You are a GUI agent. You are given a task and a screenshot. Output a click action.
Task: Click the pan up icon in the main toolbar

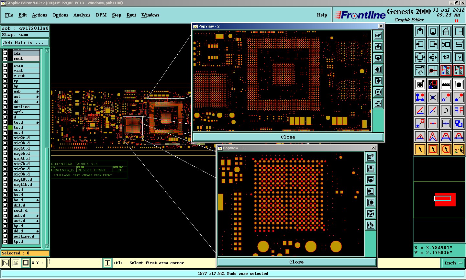(x=420, y=31)
